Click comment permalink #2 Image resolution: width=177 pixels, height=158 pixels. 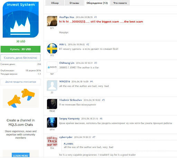point(87,44)
